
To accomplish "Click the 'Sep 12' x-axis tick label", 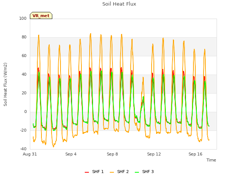I will click(x=154, y=154).
